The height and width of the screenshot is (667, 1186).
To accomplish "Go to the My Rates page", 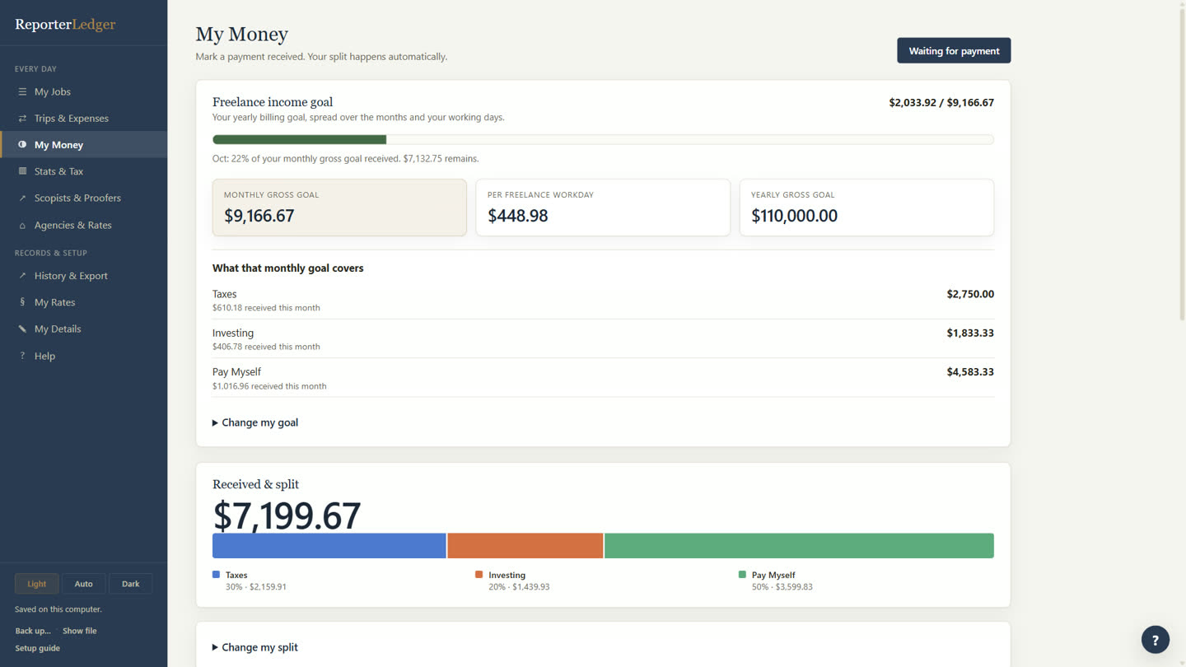I will (x=83, y=302).
